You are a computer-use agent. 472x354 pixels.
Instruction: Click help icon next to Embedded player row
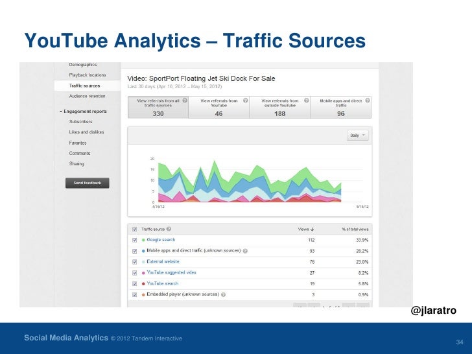point(223,294)
